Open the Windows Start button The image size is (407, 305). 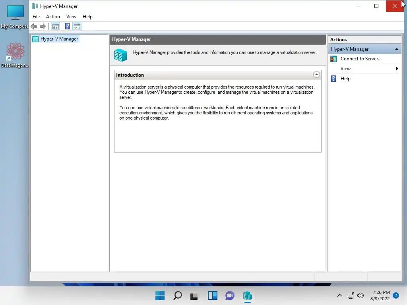[160, 295]
